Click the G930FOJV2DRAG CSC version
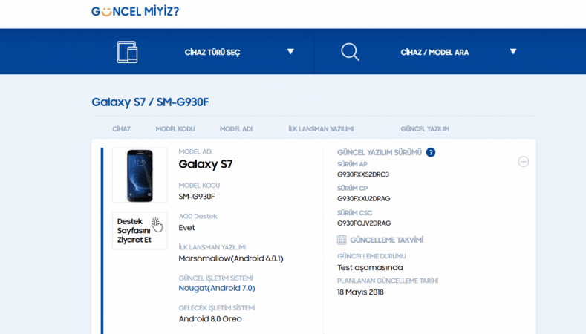This screenshot has width=586, height=334. pyautogui.click(x=364, y=223)
